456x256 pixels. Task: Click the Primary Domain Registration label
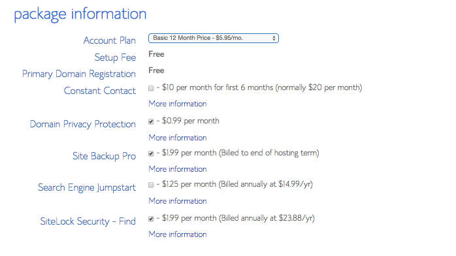coord(79,74)
